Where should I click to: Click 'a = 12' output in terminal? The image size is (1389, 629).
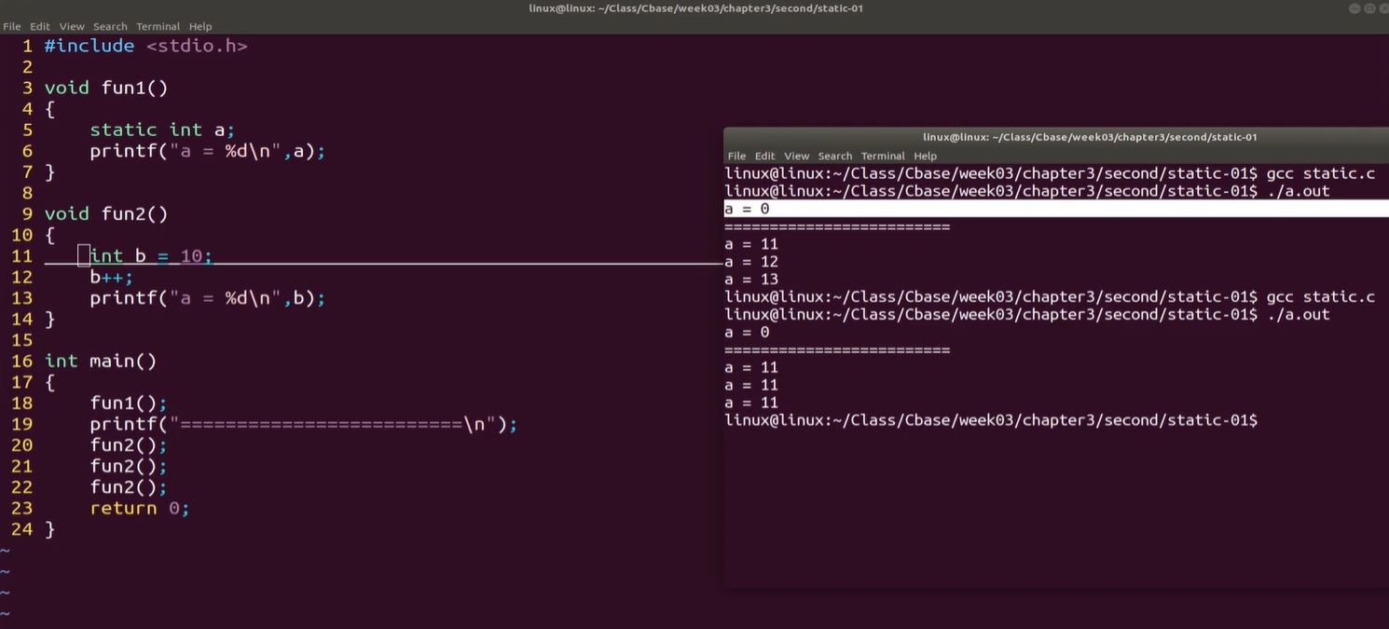[751, 262]
